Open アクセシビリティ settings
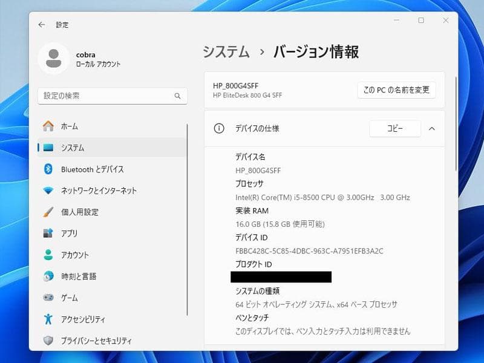 tap(79, 319)
